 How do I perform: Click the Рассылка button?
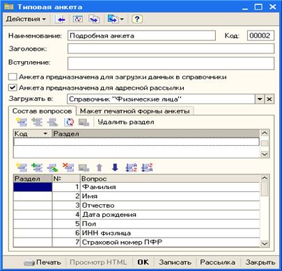pyautogui.click(x=217, y=262)
